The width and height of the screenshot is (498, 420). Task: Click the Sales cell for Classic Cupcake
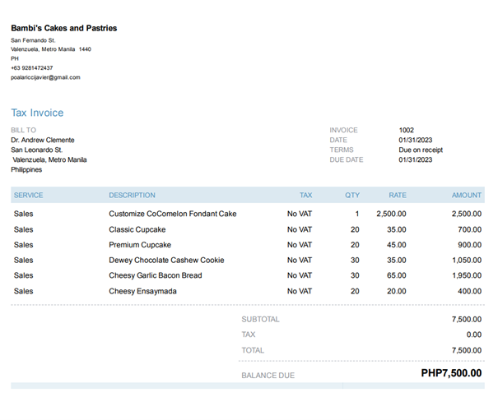click(x=24, y=229)
